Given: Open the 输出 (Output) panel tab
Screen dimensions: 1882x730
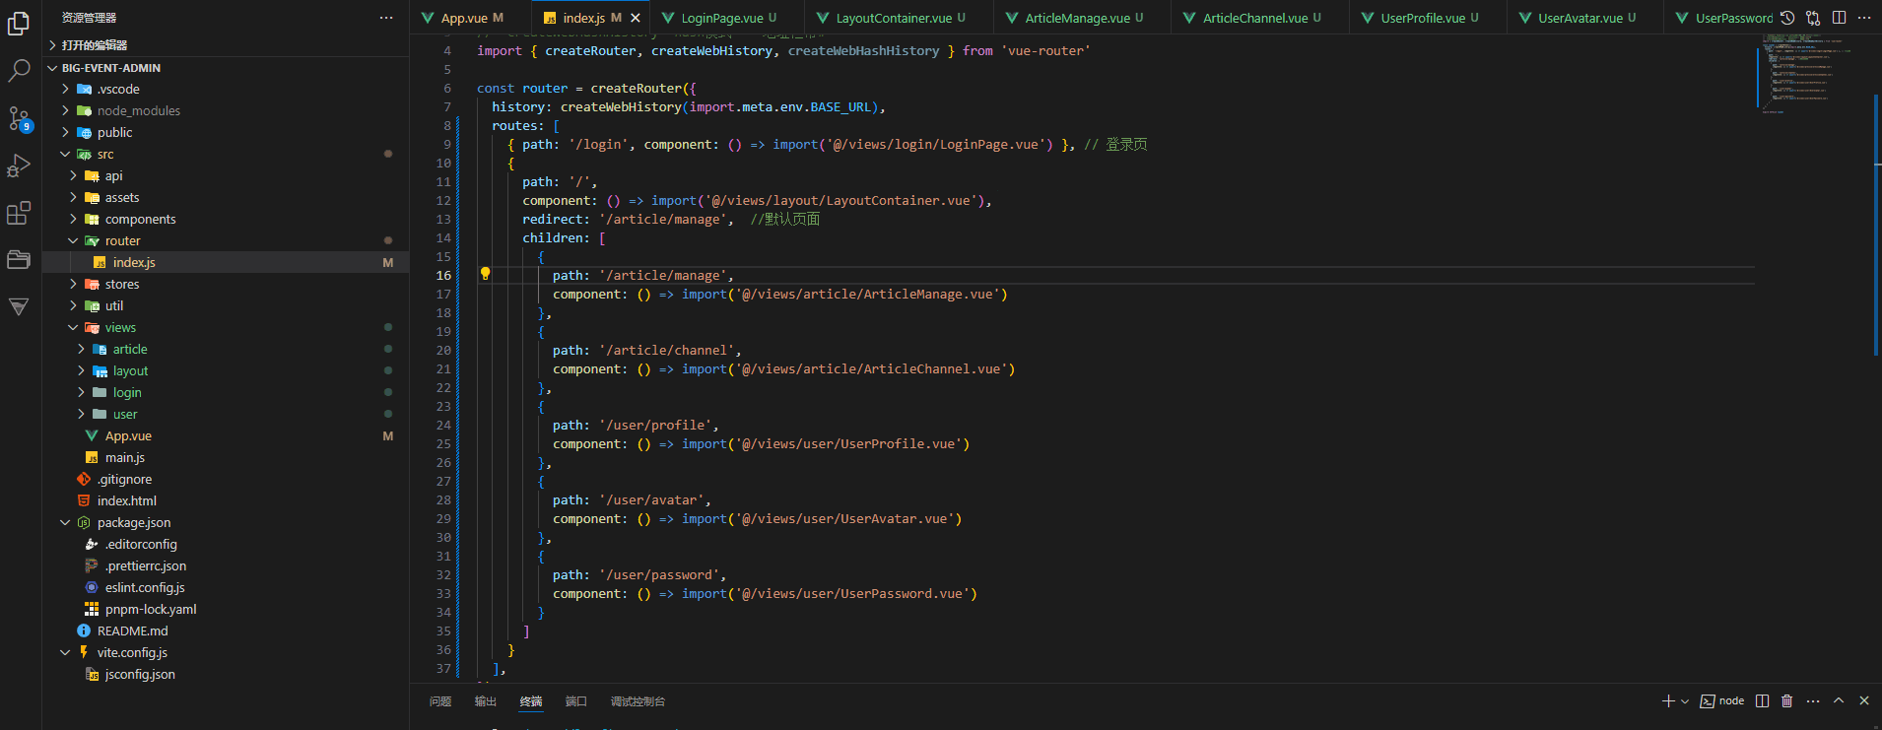Looking at the screenshot, I should [x=486, y=701].
